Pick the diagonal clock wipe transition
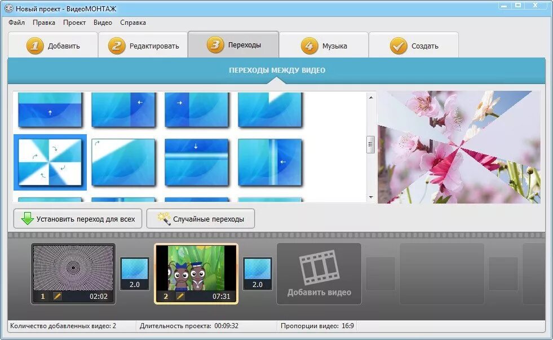 (x=123, y=162)
